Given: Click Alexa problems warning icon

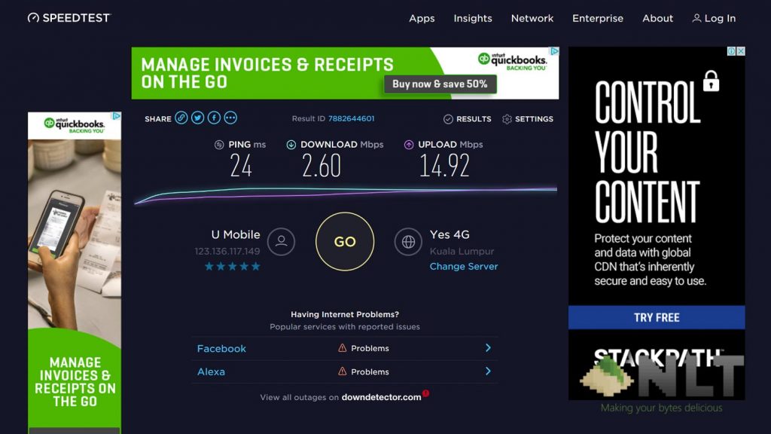Looking at the screenshot, I should (x=343, y=371).
